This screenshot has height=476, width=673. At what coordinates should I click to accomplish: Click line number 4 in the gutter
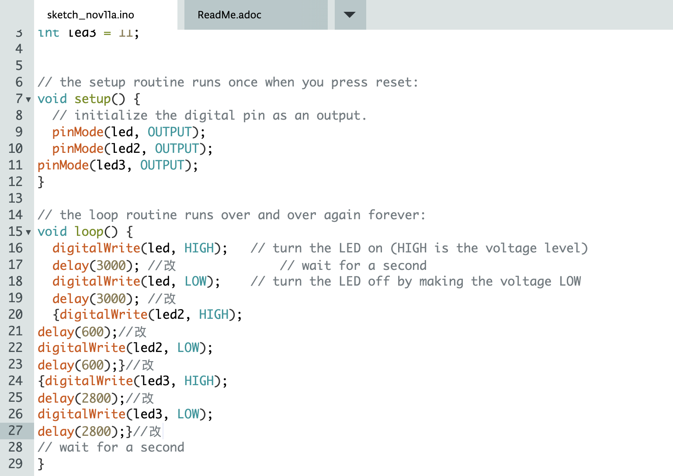[19, 49]
